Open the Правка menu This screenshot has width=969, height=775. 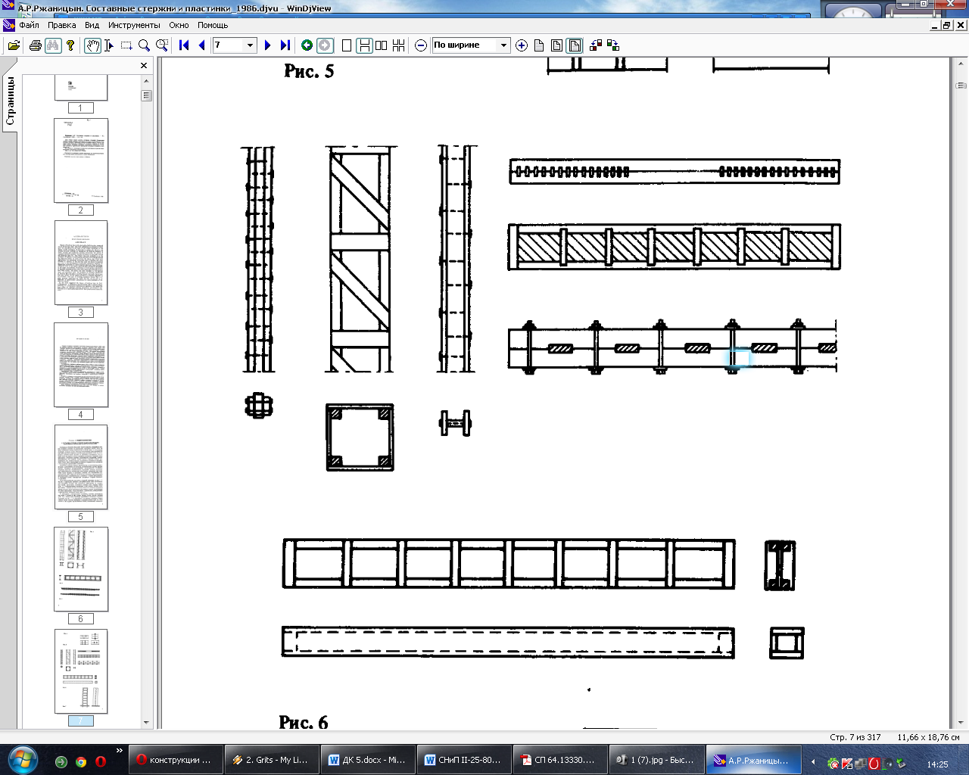[x=62, y=25]
